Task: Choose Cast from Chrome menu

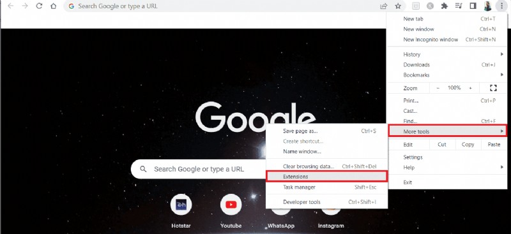Action: coord(446,111)
